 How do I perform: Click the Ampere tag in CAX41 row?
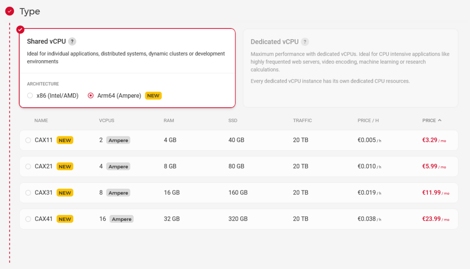coord(121,219)
